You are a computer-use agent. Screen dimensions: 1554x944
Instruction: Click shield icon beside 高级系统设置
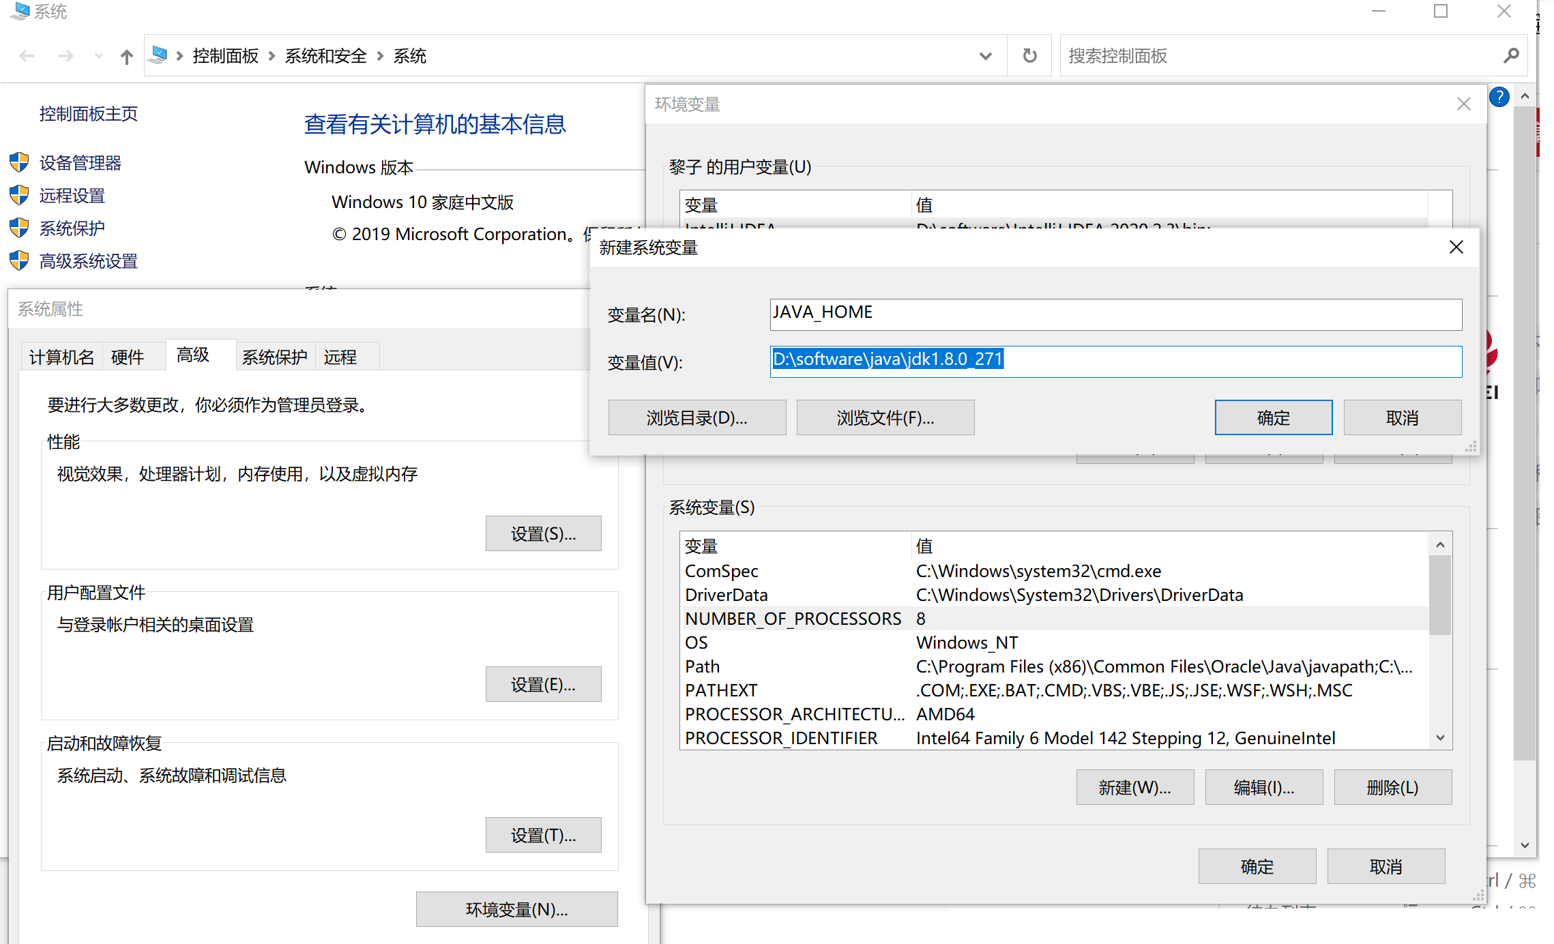coord(19,261)
